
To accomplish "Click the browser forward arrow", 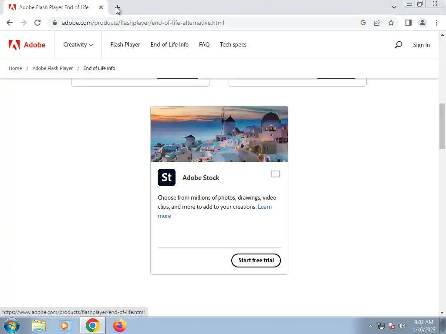I will click(x=24, y=23).
